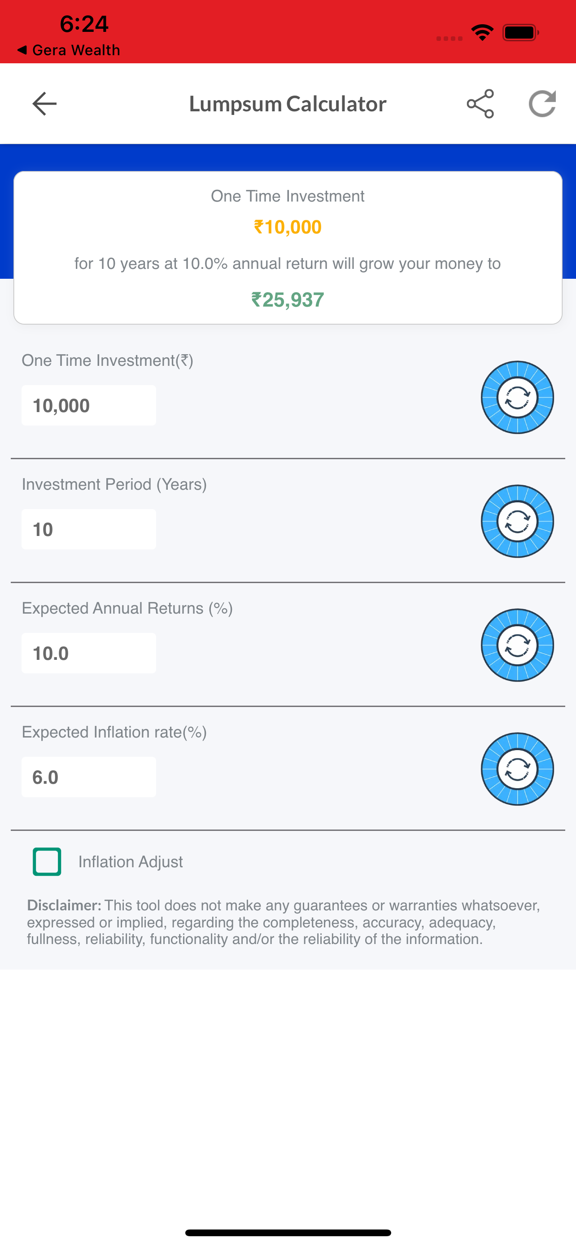Tap the Expected Annual Returns dial
The image size is (576, 1247).
point(517,645)
